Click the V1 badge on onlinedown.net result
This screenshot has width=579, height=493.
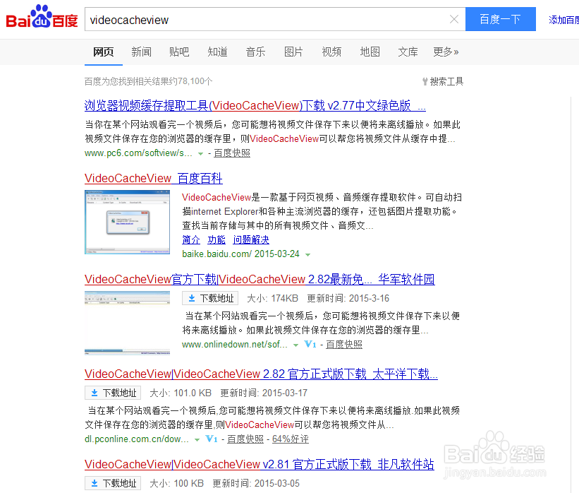310,345
